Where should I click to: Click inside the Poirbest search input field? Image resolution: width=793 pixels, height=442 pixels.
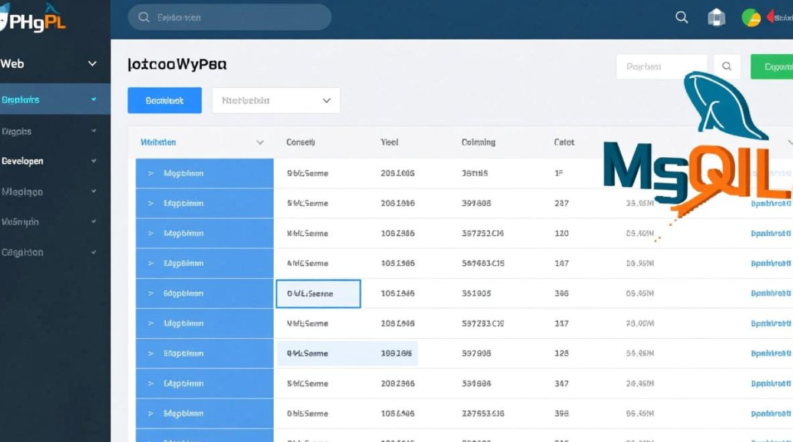point(661,66)
